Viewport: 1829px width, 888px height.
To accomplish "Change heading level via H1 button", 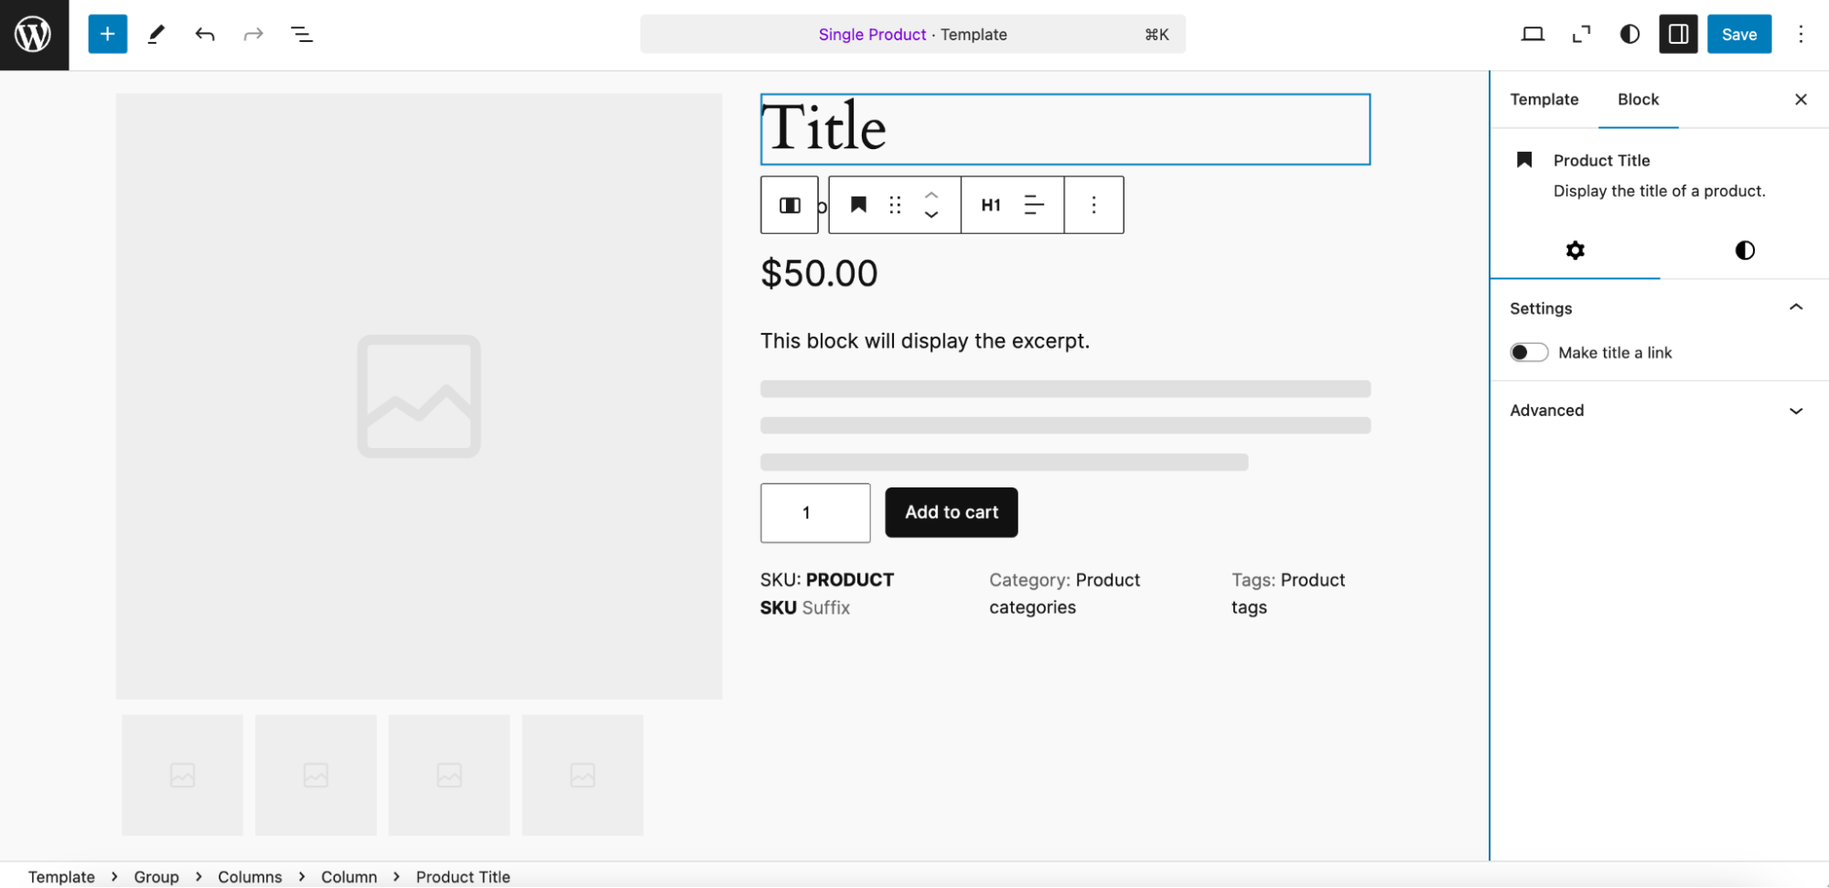I will coord(991,205).
